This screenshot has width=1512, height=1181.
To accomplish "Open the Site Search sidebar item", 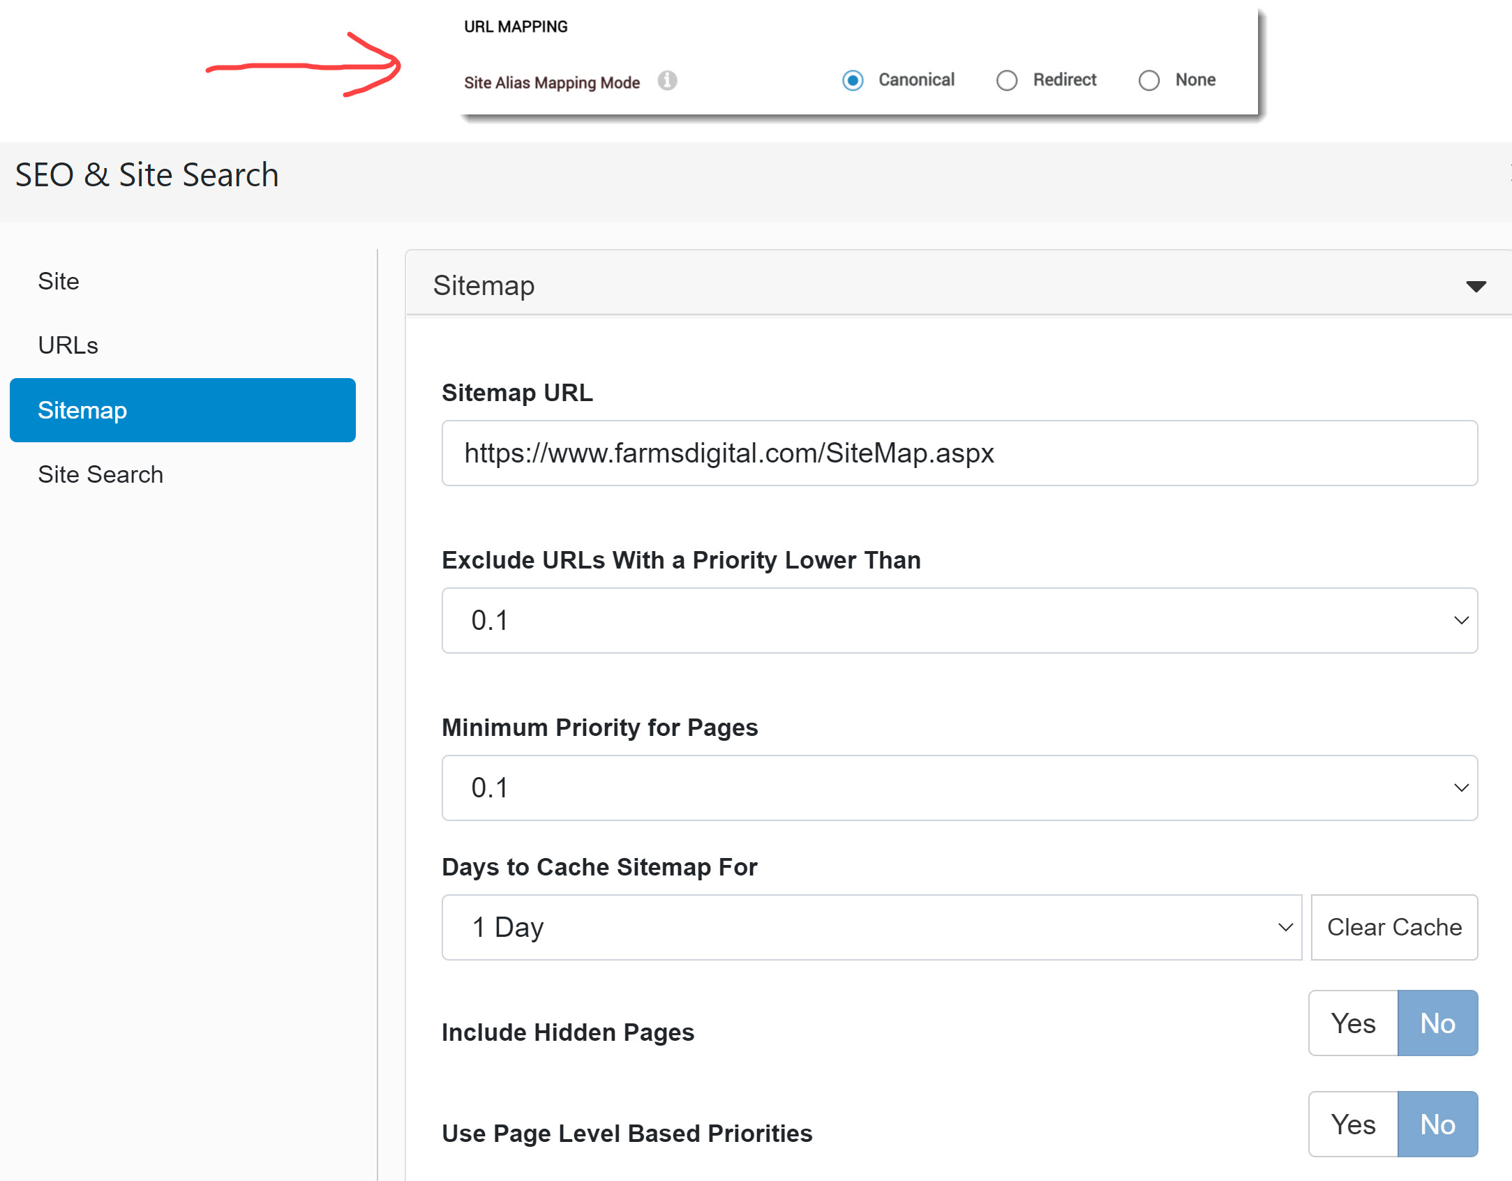I will 183,474.
